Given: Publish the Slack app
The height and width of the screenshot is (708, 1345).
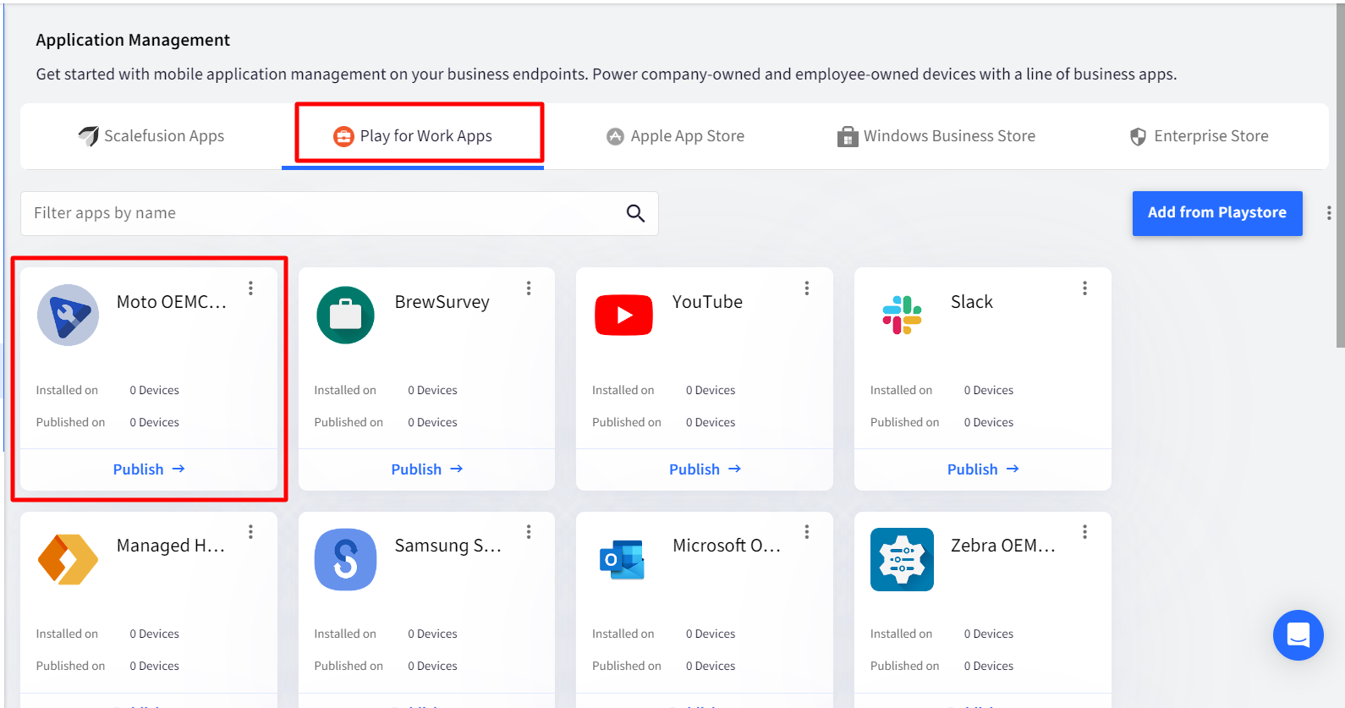Looking at the screenshot, I should pyautogui.click(x=983, y=469).
